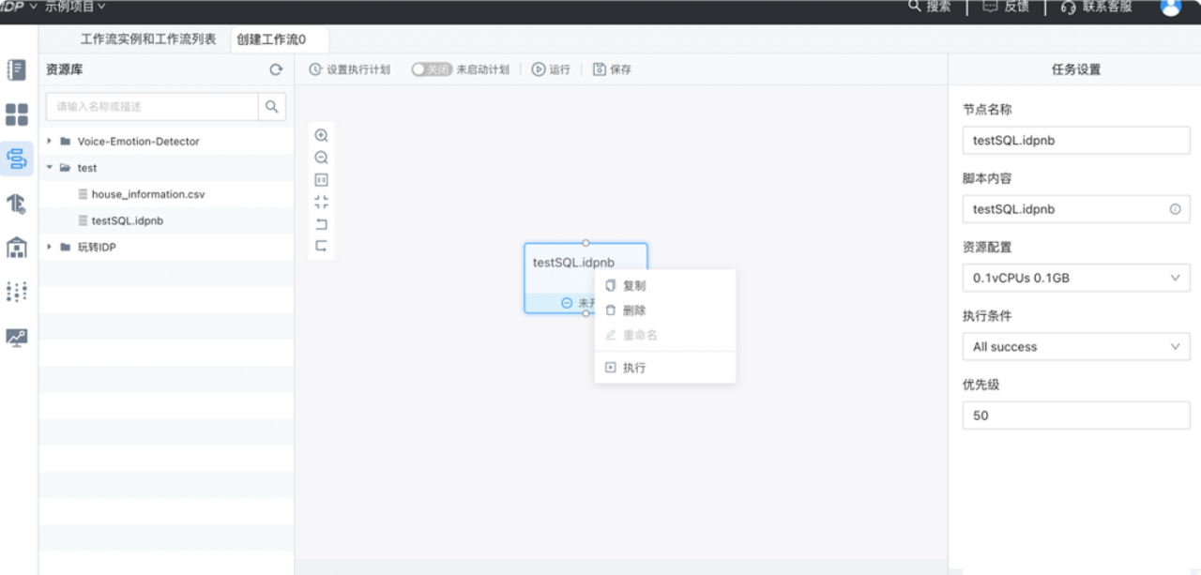Open the 资源配置 dropdown
The height and width of the screenshot is (575, 1201).
tap(1075, 278)
